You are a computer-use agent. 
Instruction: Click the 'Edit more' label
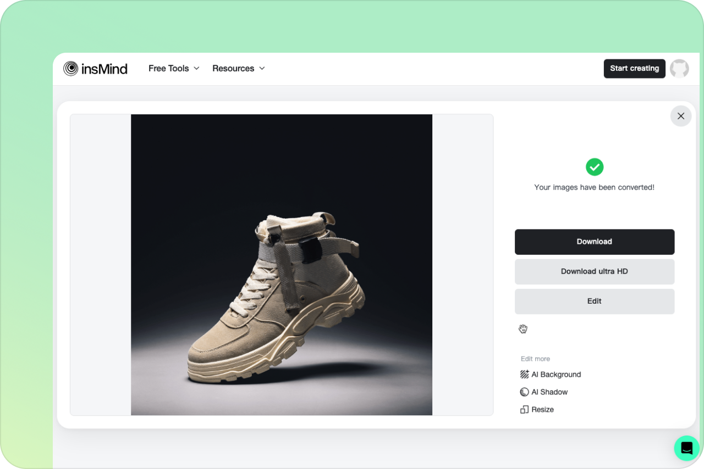[x=535, y=359]
